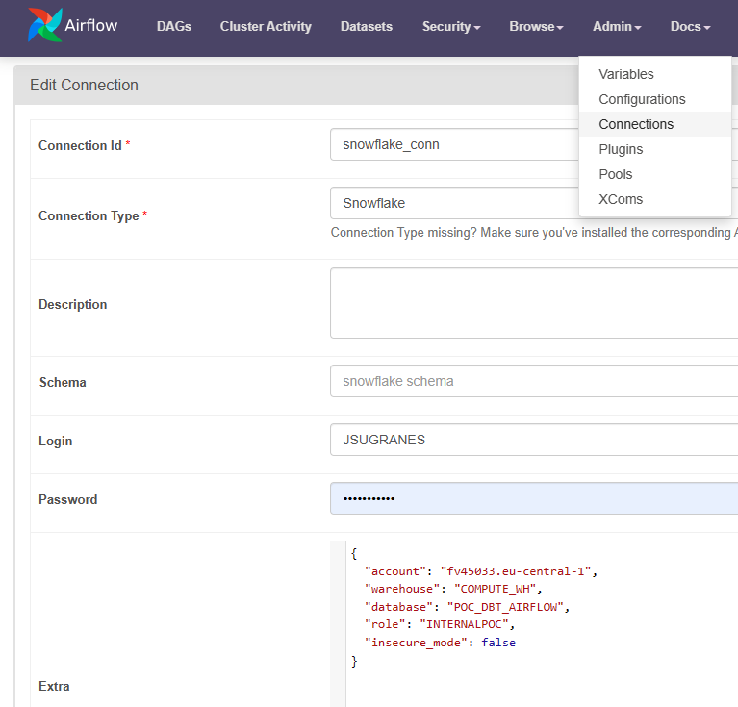Click the "account" line in Extra JSON
This screenshot has width=738, height=707.
coord(481,571)
